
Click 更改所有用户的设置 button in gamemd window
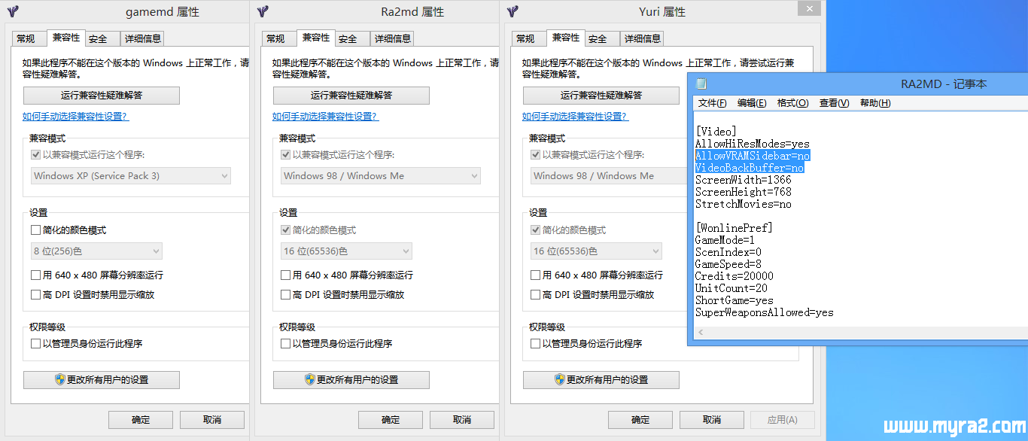point(102,380)
